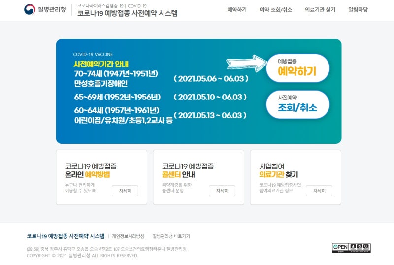The height and width of the screenshot is (265, 394).
Task: Click the 코로나바이러스감염증-19 | COVID-19 header subtitle
Action: [x=112, y=6]
